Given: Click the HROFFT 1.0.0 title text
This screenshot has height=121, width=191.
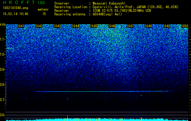Looking at the screenshot, I should pos(24,2).
